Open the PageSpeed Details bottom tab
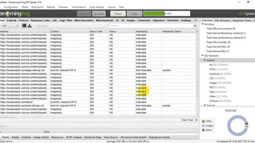Viewport: 255px width, 143px height. [159, 137]
